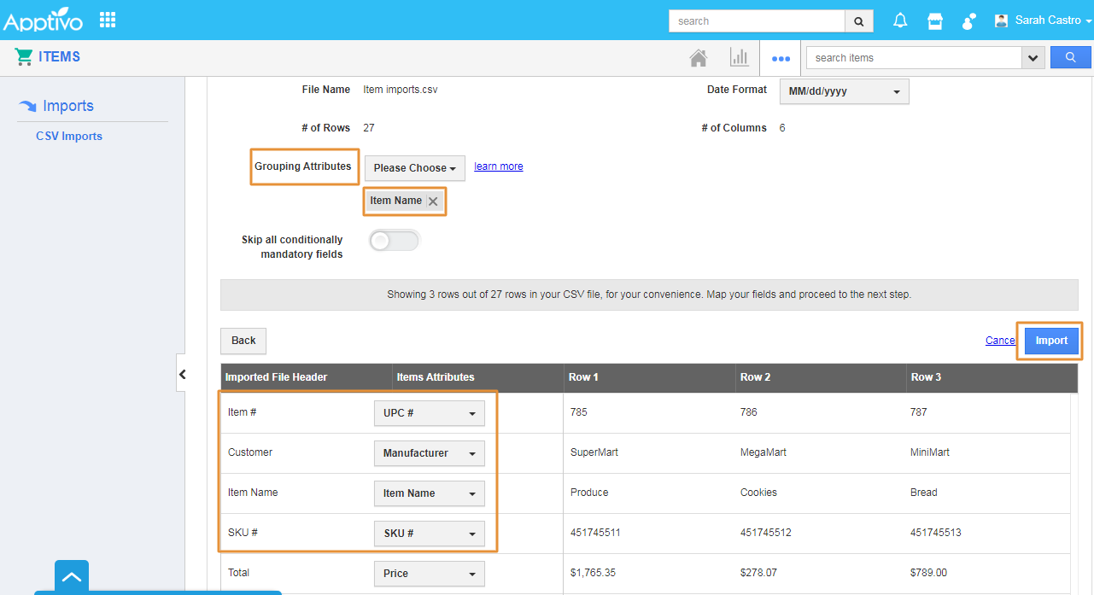1094x595 pixels.
Task: Click the learn more link
Action: 499,166
